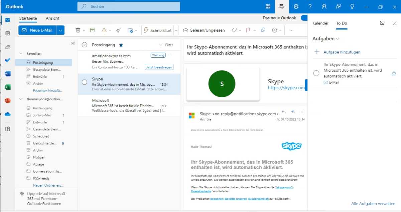Open the Gelesen/Ungelesen toolbar icon

click(204, 30)
